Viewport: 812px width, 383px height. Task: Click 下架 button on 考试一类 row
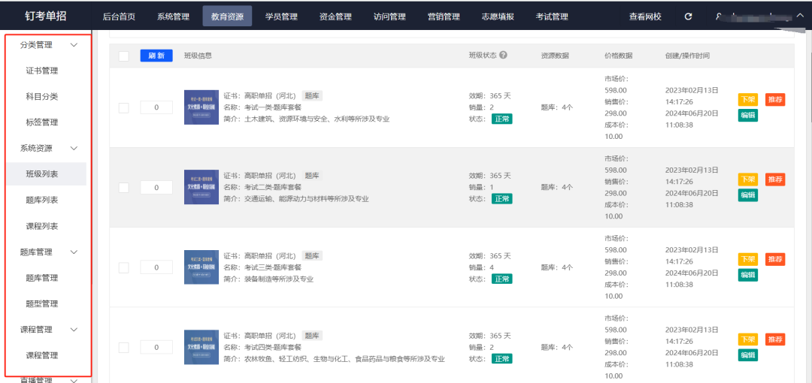[x=747, y=100]
